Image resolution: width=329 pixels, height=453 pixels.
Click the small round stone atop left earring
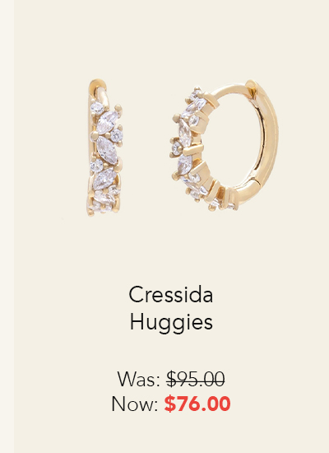pos(97,109)
